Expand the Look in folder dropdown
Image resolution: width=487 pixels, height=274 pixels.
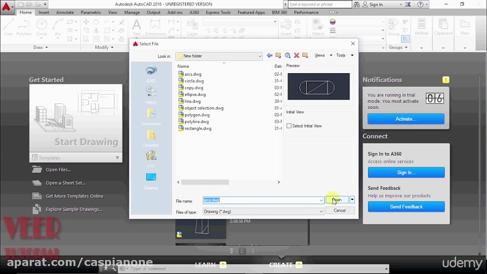260,56
